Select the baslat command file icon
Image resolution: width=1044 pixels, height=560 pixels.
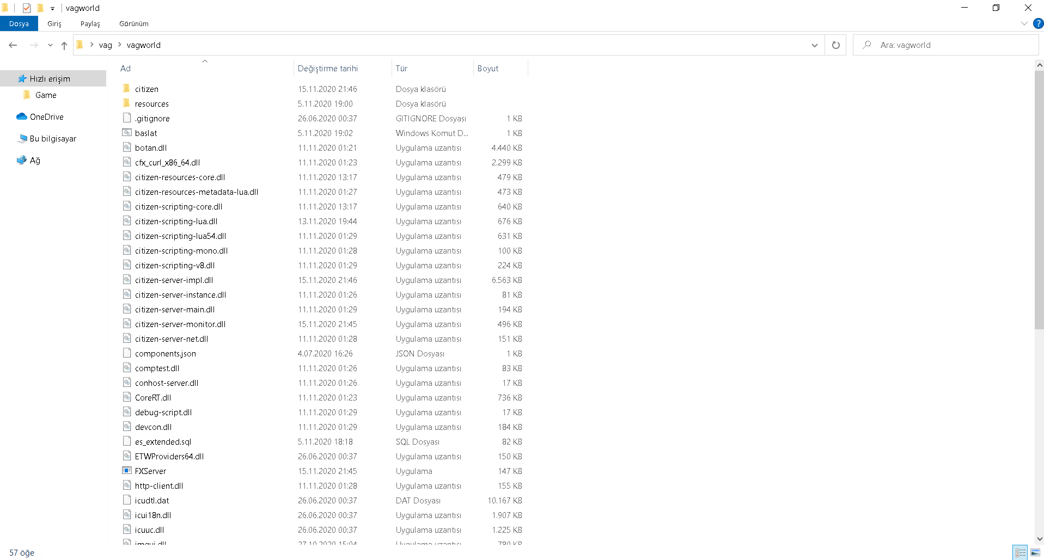tap(126, 133)
